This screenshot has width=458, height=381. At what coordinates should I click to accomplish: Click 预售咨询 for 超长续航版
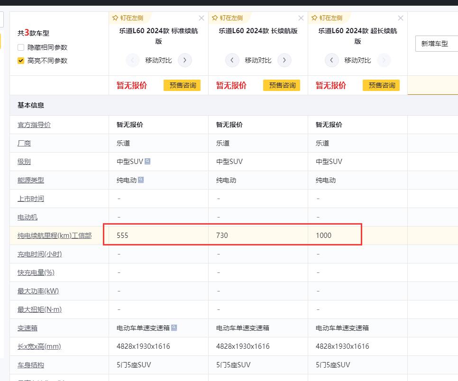pos(382,85)
